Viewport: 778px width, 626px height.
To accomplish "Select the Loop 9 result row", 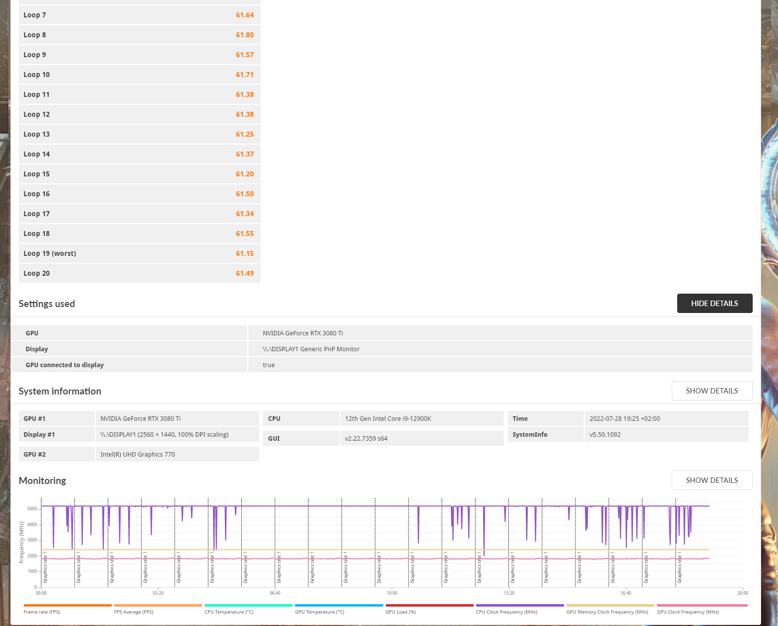I will click(x=140, y=55).
